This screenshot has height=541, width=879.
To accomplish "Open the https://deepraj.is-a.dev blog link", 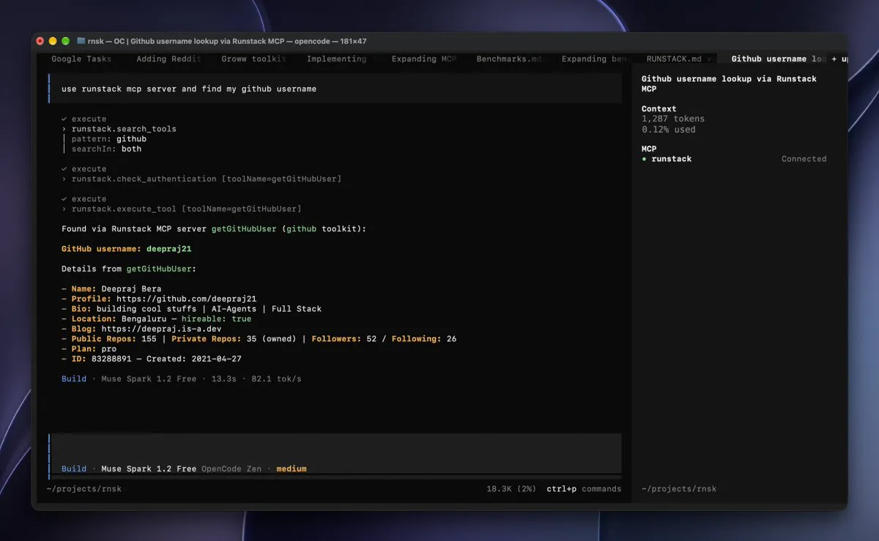I will (161, 329).
